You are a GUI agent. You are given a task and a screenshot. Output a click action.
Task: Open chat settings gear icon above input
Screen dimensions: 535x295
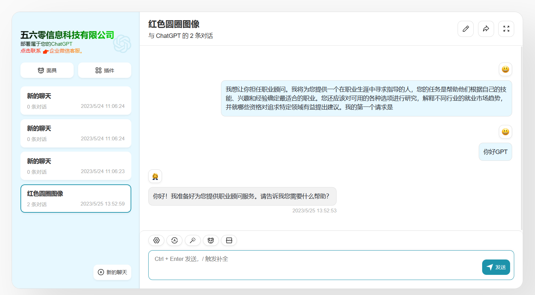[x=157, y=240]
